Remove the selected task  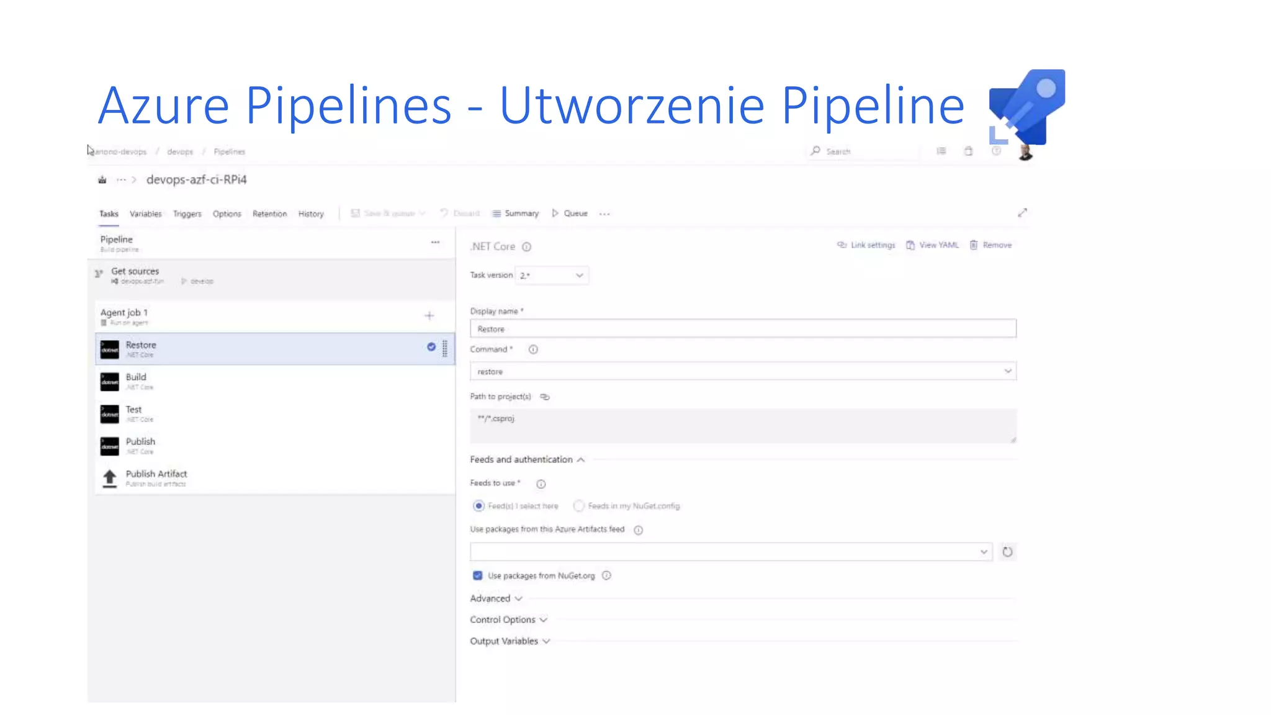coord(990,245)
